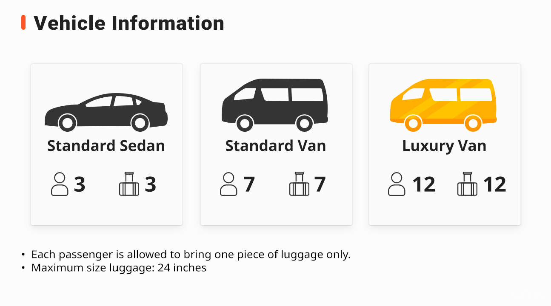
Task: Click the one piece of luggage note
Action: click(191, 255)
